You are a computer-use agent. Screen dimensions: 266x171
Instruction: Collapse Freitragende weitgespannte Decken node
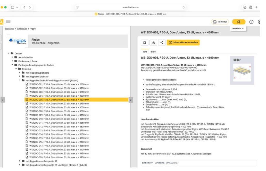click(x=12, y=65)
